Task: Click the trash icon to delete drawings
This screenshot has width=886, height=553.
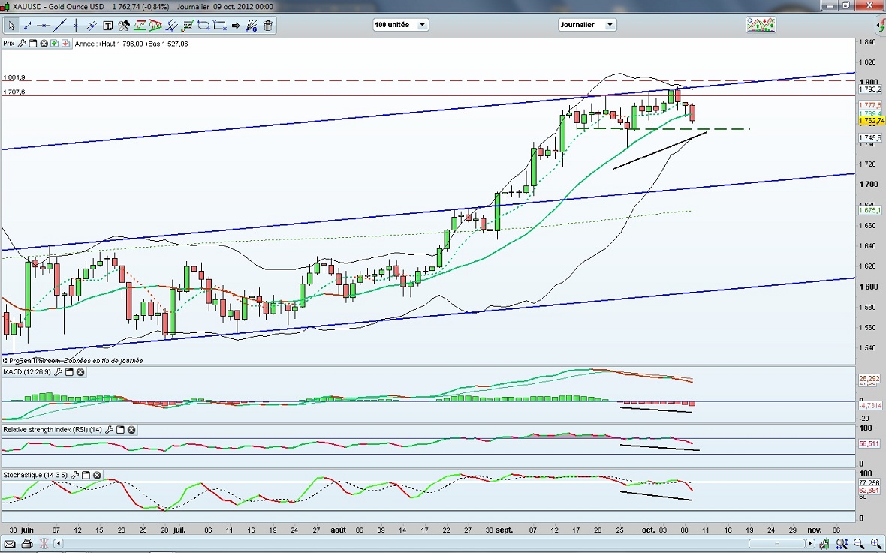Action: [x=268, y=26]
